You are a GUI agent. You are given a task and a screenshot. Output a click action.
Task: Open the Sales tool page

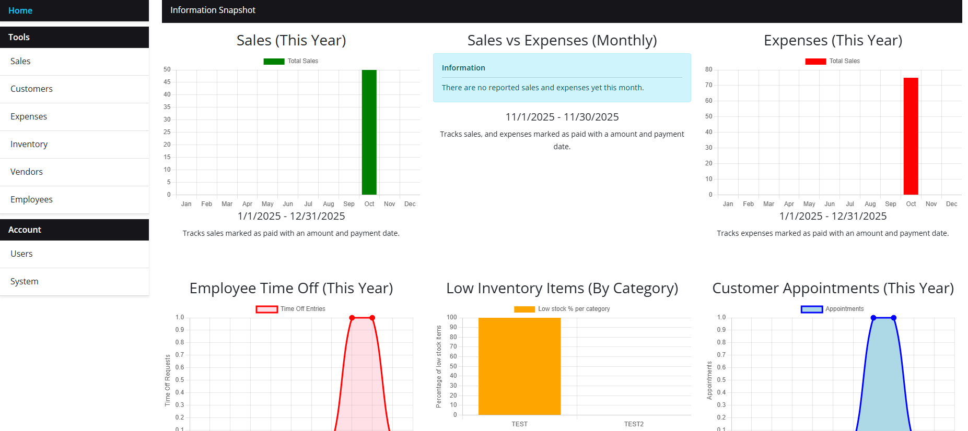point(20,61)
